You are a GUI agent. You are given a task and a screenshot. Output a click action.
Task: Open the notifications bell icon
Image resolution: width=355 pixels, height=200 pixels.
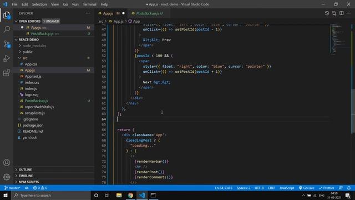[349, 188]
